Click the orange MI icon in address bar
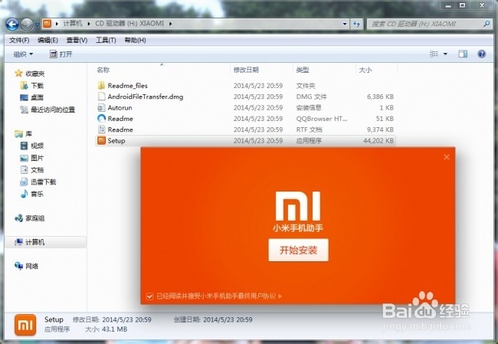This screenshot has width=498, height=344. coord(47,24)
